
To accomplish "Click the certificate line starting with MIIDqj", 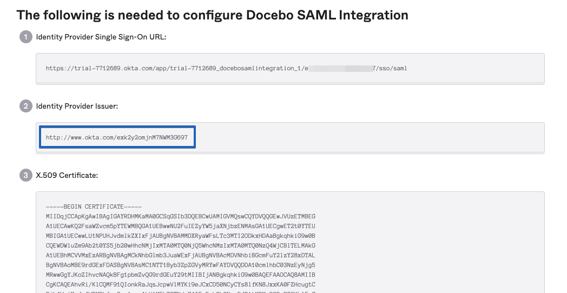I will click(x=180, y=216).
